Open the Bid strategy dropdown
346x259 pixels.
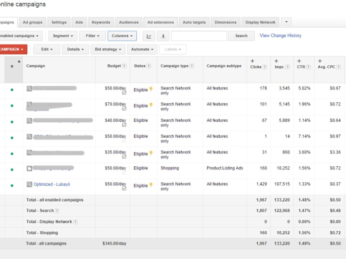click(108, 49)
